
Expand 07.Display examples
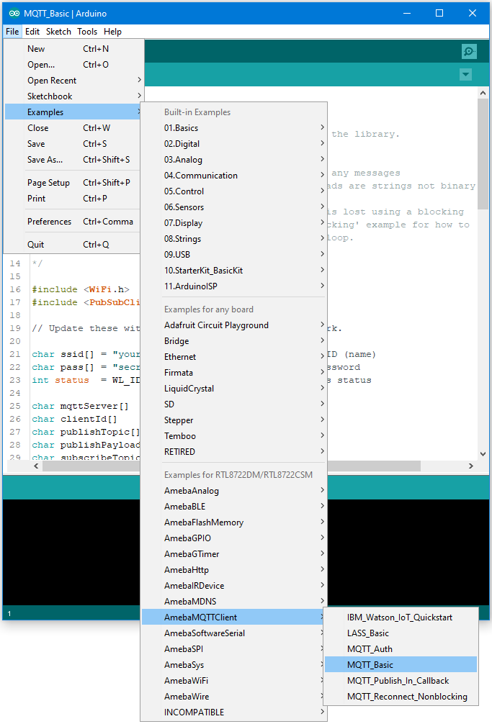(x=234, y=223)
